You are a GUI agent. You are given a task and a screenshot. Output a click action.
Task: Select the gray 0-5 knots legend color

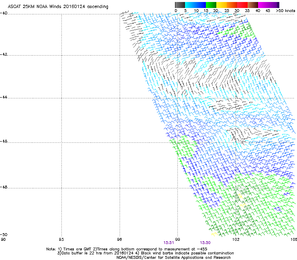pos(180,5)
